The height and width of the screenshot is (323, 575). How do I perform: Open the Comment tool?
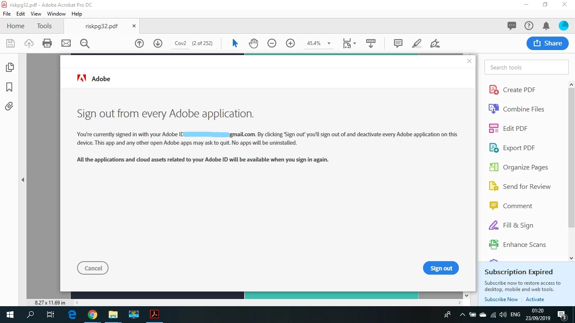[x=511, y=206]
